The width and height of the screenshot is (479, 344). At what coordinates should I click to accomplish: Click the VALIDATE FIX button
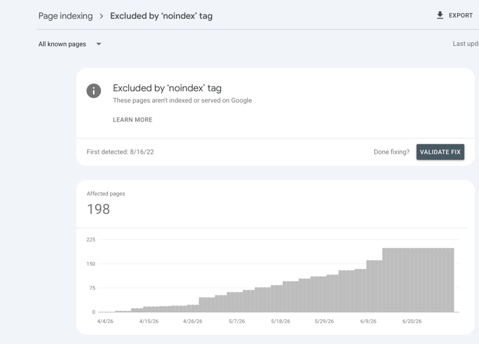pos(440,152)
